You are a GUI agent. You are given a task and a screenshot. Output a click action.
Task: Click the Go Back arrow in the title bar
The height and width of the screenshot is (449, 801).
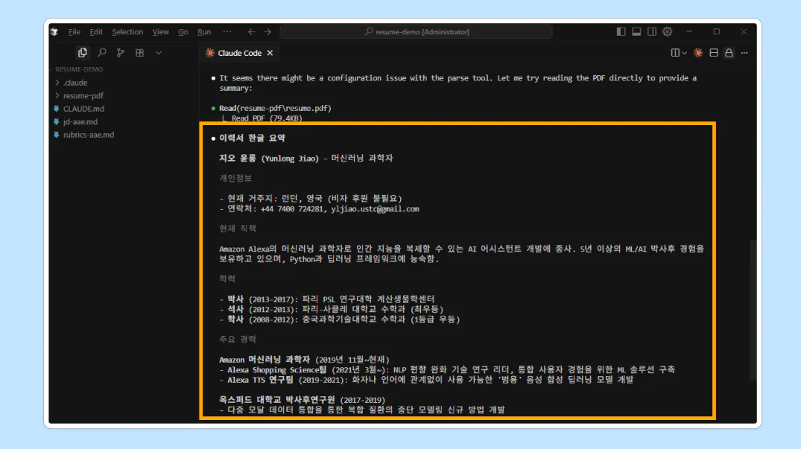click(250, 31)
